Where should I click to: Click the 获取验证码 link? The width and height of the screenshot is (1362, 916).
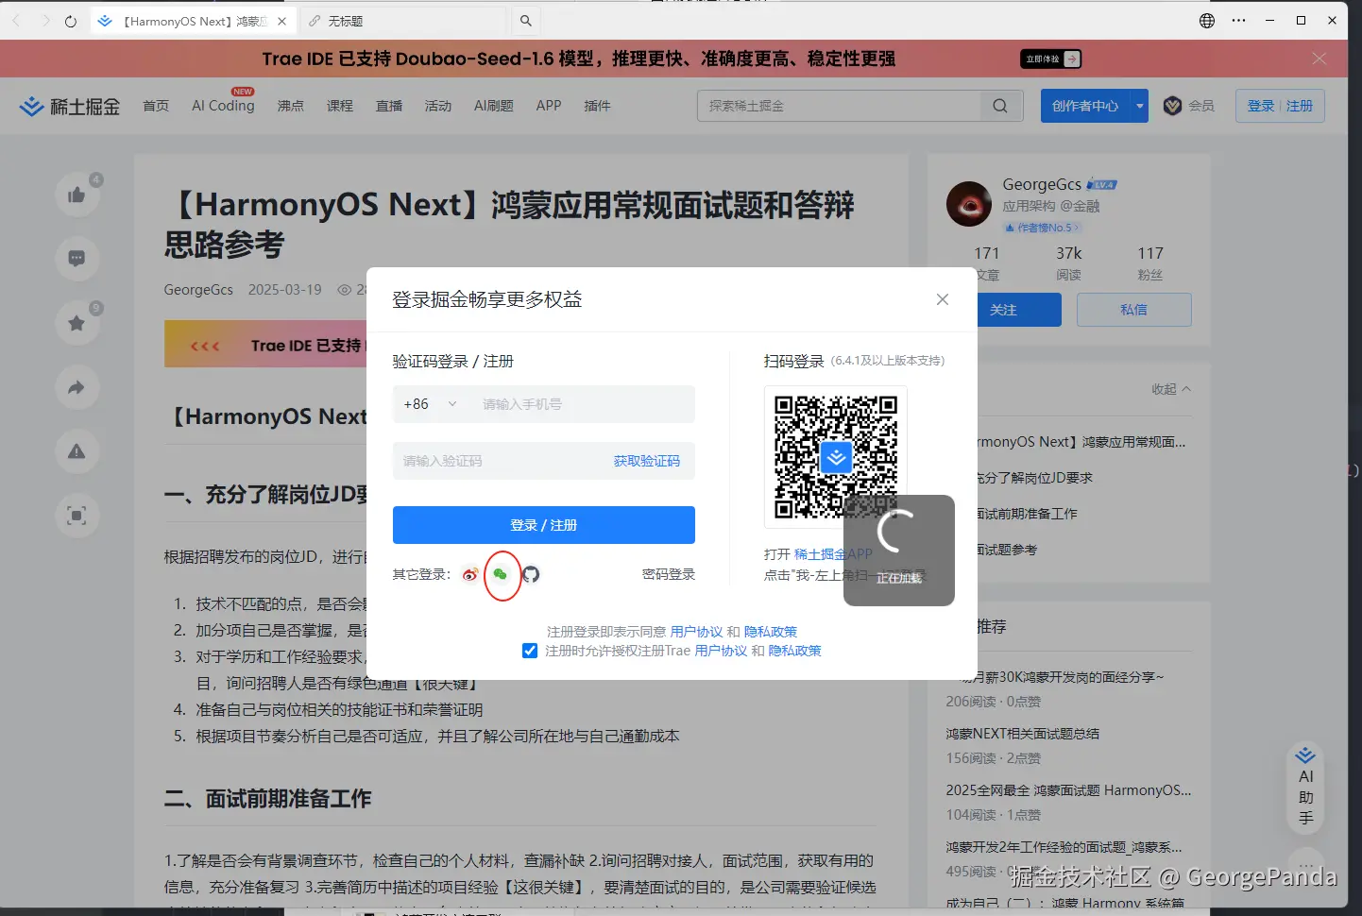click(647, 461)
